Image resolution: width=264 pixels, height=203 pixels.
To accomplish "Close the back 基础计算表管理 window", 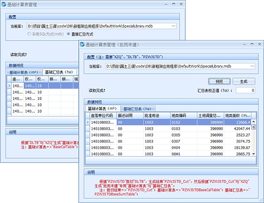I will tap(181, 4).
